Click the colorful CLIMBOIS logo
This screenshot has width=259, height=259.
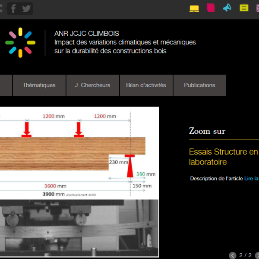[x=20, y=42]
